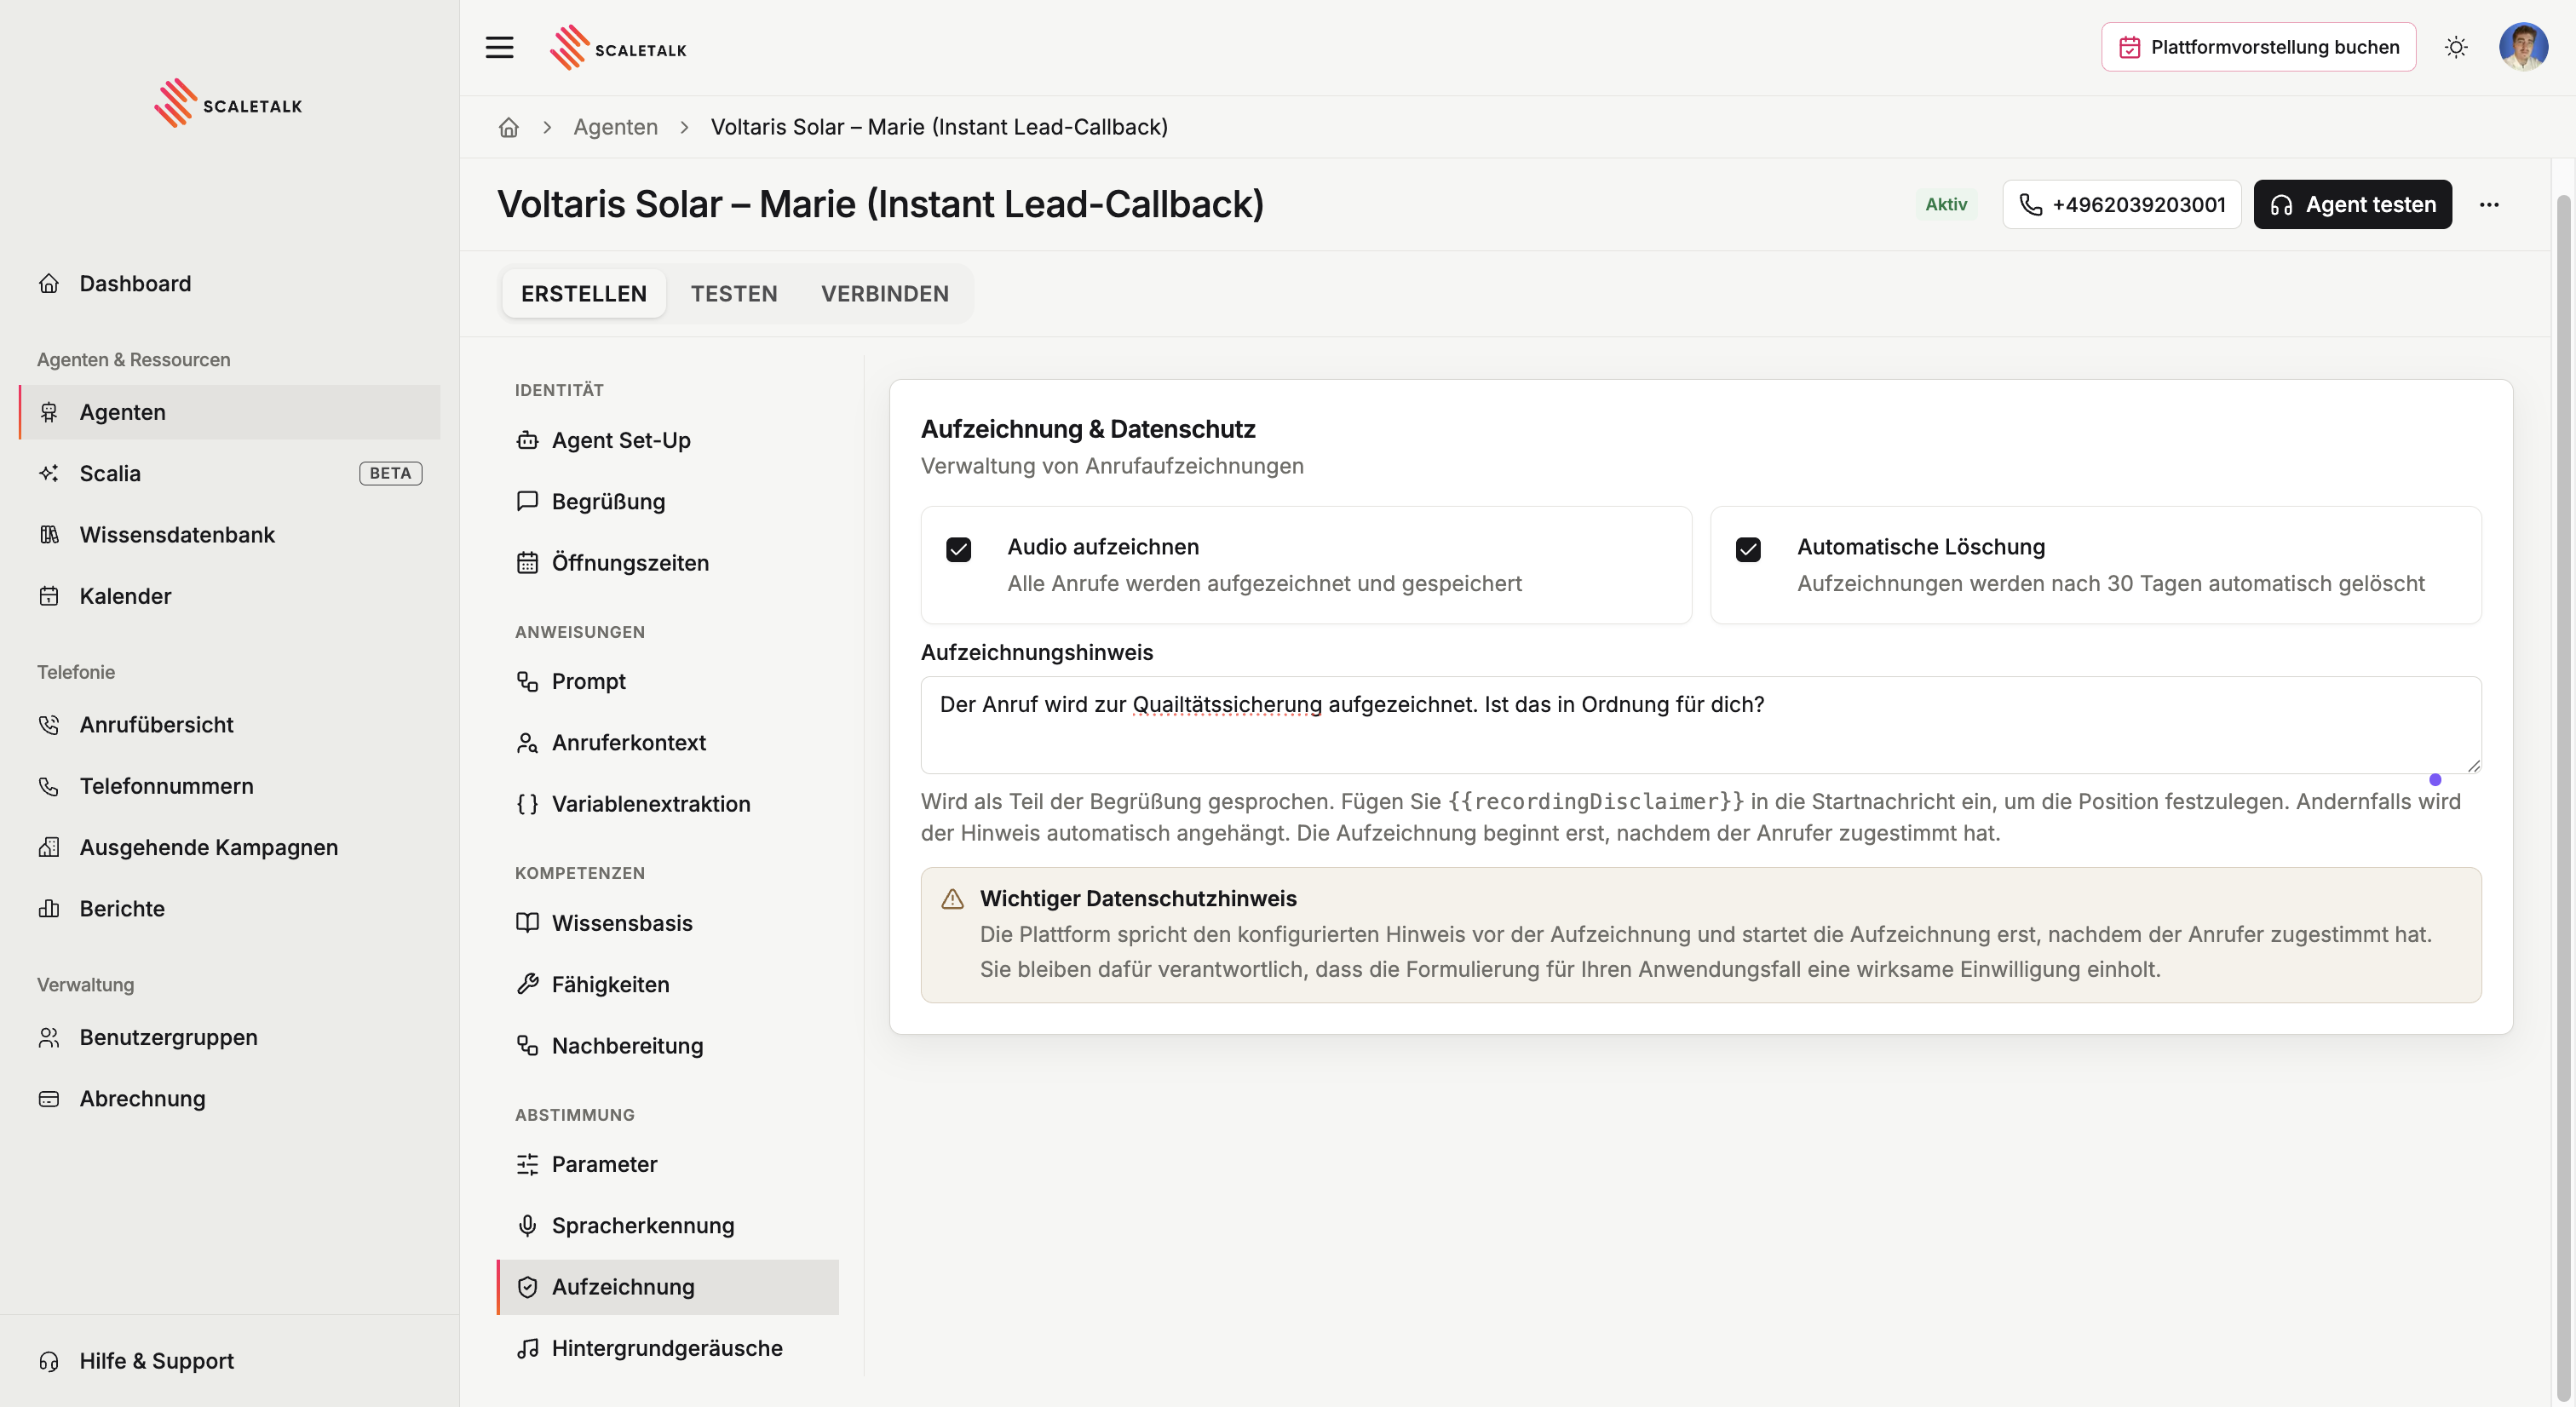Uncheck the Automatische Löschung checkbox
Screen dimensions: 2576x1407
tap(1748, 550)
